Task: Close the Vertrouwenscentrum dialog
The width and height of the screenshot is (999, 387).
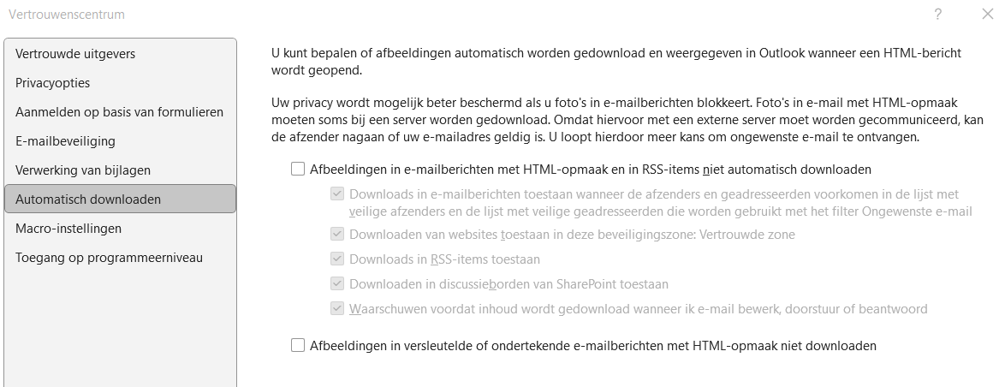Action: 987,14
